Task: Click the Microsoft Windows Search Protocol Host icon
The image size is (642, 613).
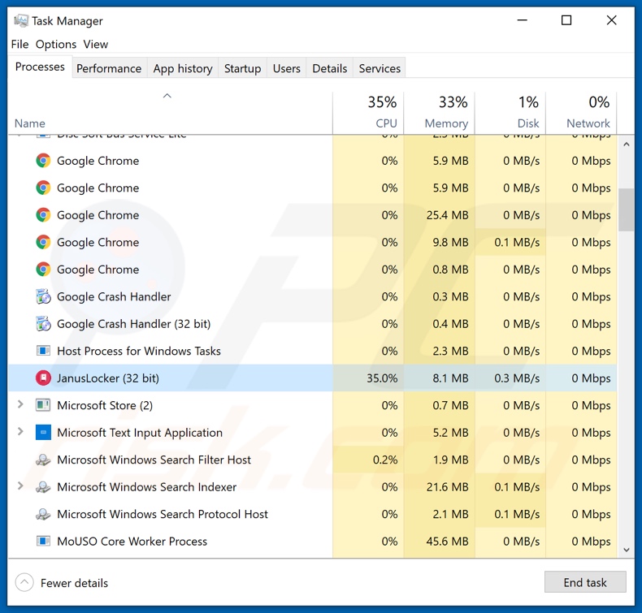Action: (43, 514)
